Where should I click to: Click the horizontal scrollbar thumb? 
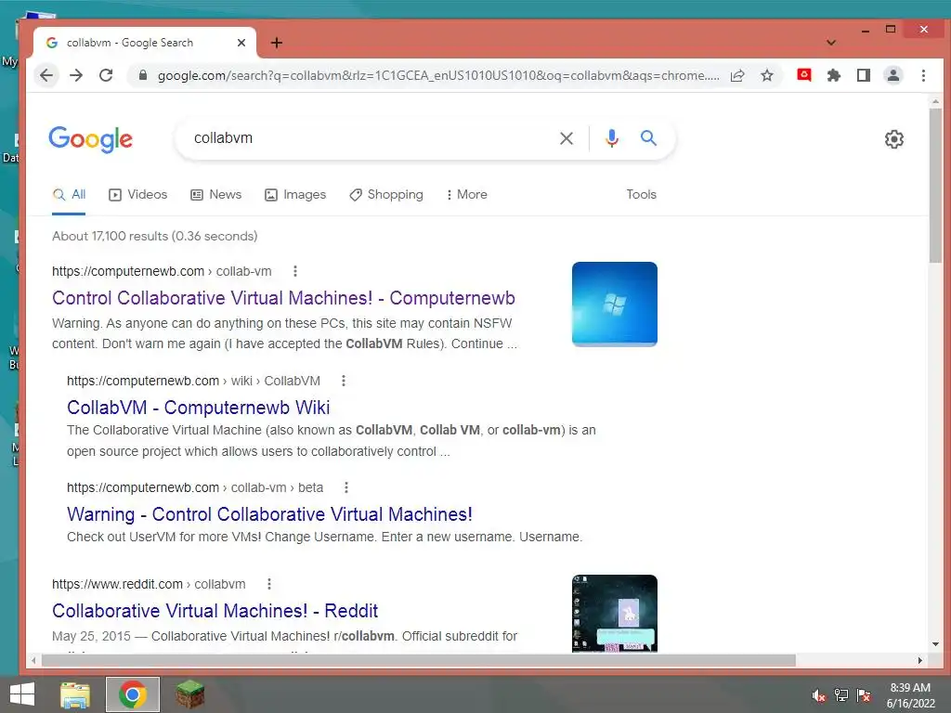[419, 660]
